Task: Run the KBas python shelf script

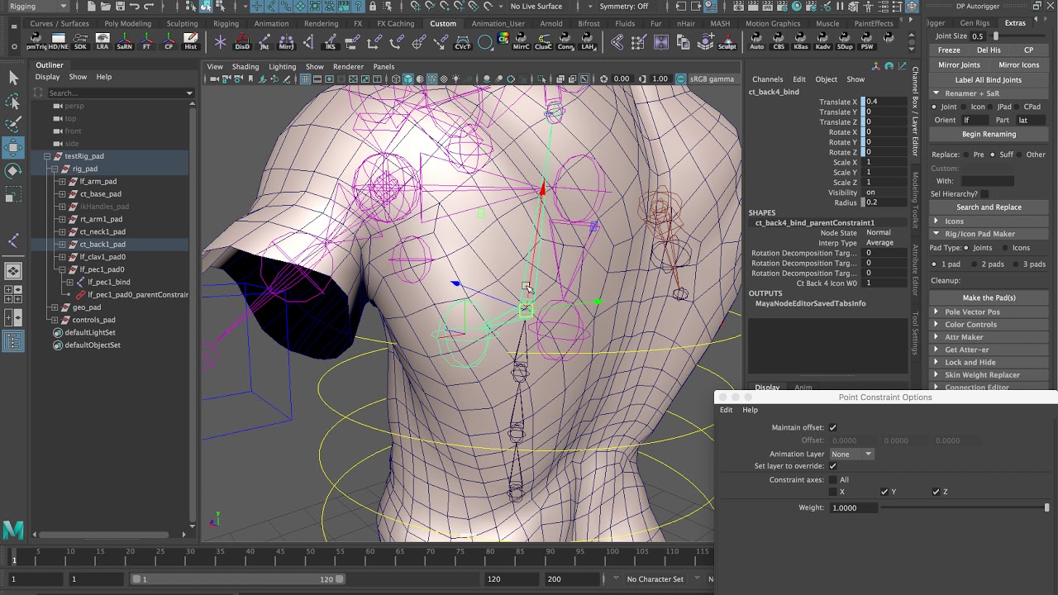Action: (x=800, y=41)
